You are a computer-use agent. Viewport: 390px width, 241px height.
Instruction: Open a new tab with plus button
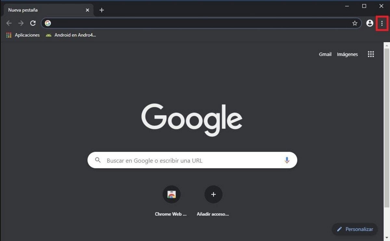click(102, 10)
